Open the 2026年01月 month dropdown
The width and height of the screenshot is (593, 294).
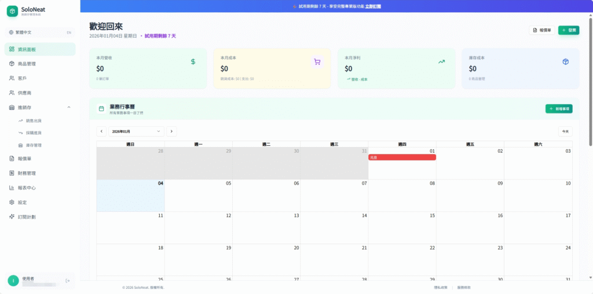pyautogui.click(x=136, y=131)
